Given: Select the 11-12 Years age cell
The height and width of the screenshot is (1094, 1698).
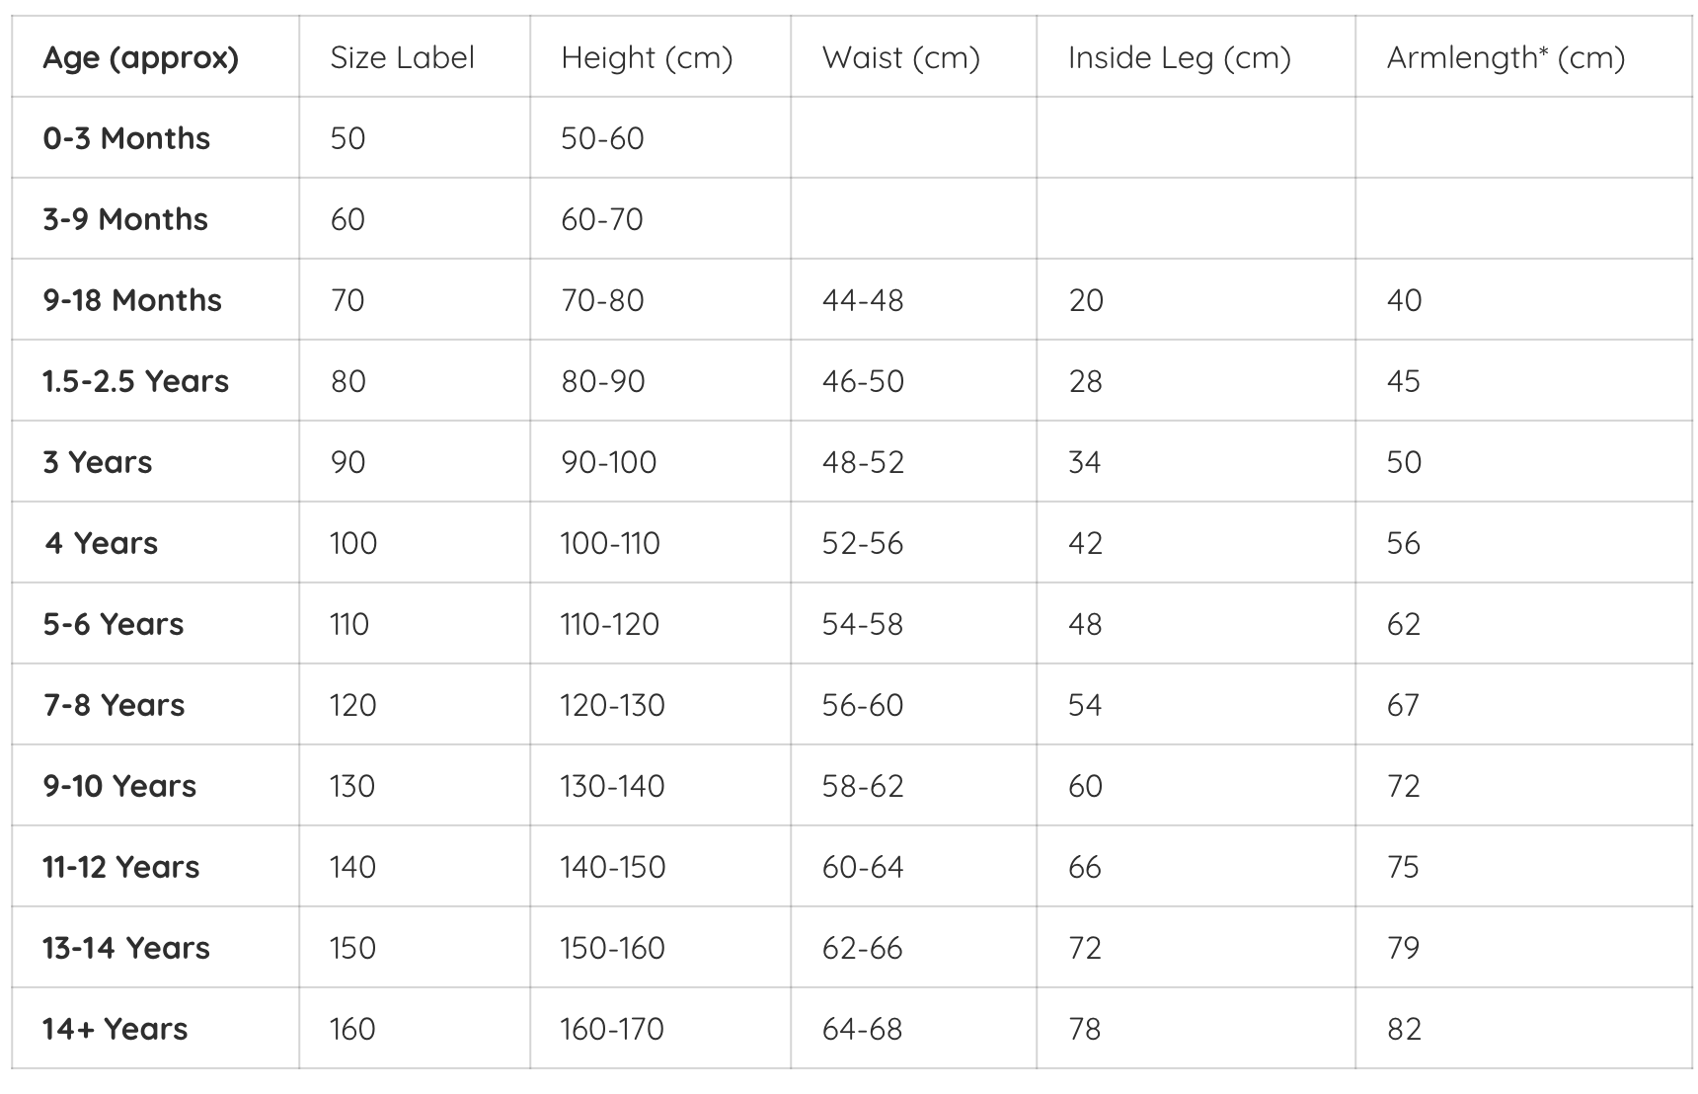Looking at the screenshot, I should click(x=120, y=867).
